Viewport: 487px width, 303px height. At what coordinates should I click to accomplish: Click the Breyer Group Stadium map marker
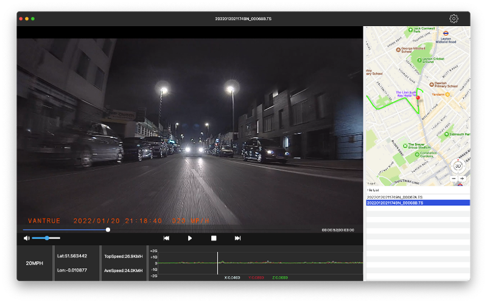pyautogui.click(x=405, y=146)
